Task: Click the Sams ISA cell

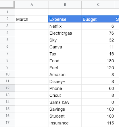Action: 65,102
